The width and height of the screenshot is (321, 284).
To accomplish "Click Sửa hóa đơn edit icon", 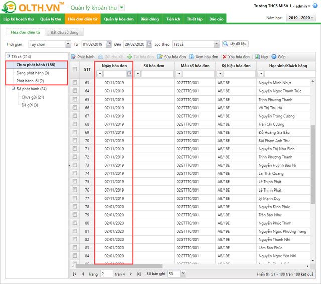I will [x=159, y=57].
